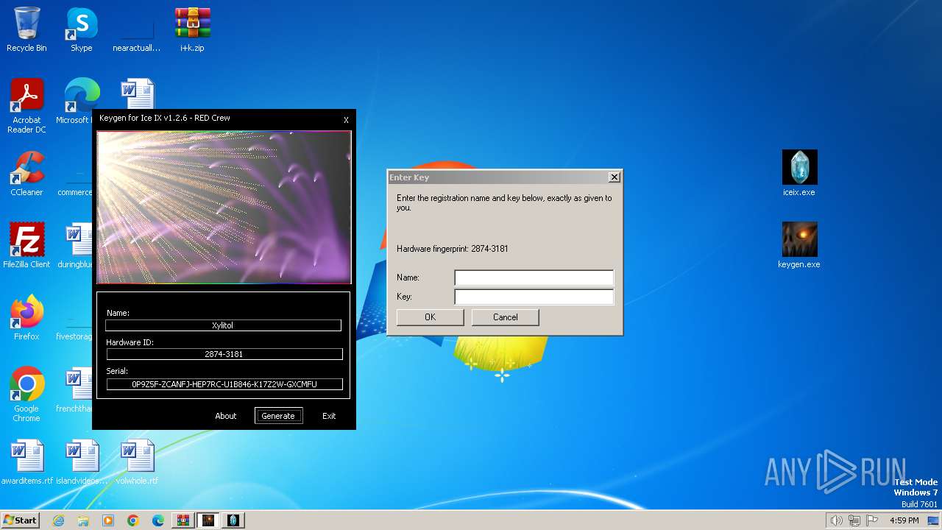Select the islandvideos document icon
The height and width of the screenshot is (530, 942).
click(82, 462)
